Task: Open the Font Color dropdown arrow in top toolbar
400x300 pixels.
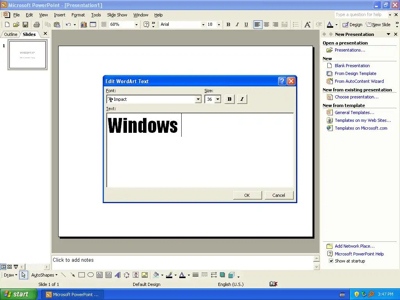Action: pos(336,25)
